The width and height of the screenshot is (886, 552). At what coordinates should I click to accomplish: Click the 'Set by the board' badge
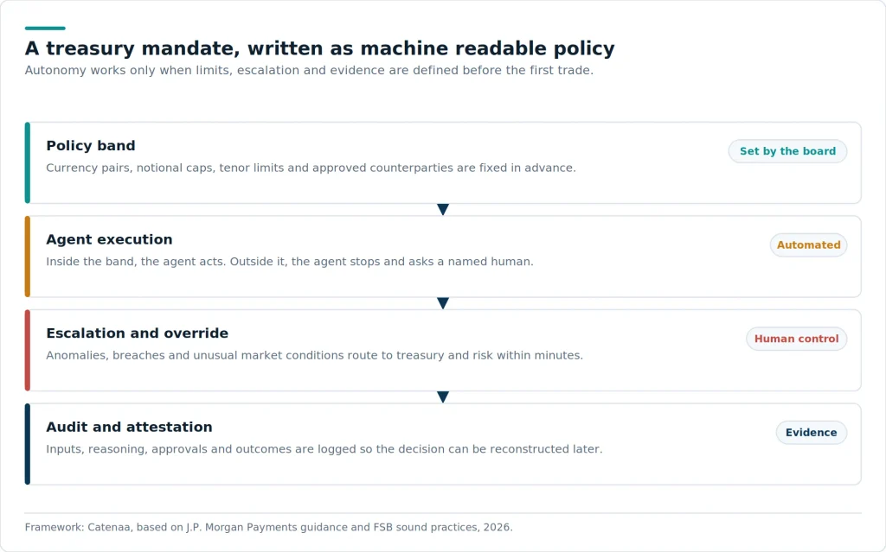click(x=787, y=151)
